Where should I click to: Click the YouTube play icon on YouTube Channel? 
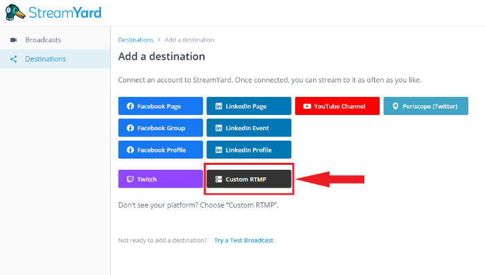click(x=307, y=106)
